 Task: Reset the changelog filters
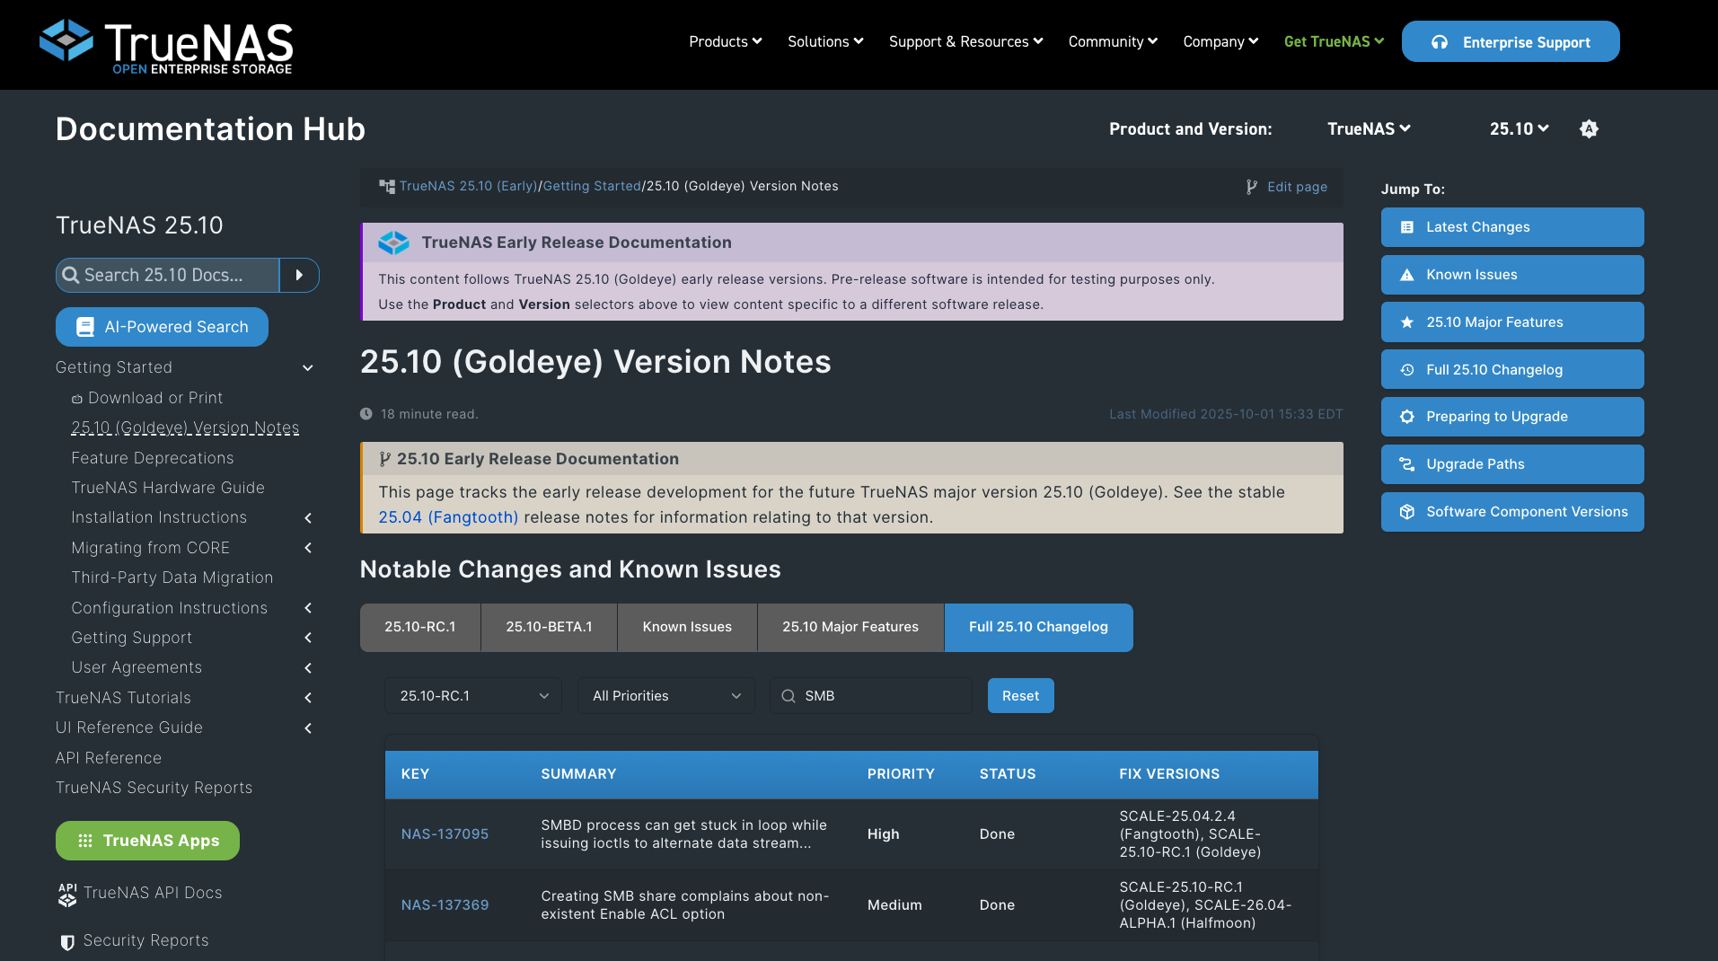[1021, 696]
